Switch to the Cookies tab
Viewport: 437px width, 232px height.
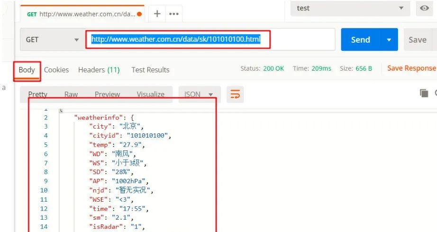[x=56, y=70]
